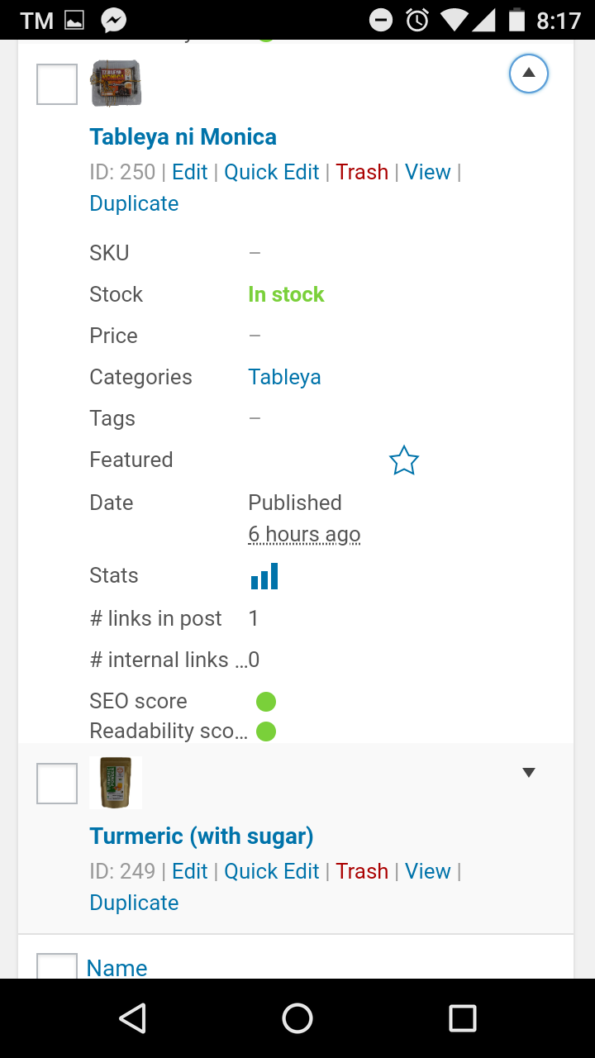Tap the Android home circle button
Image resolution: width=595 pixels, height=1058 pixels.
297,1018
